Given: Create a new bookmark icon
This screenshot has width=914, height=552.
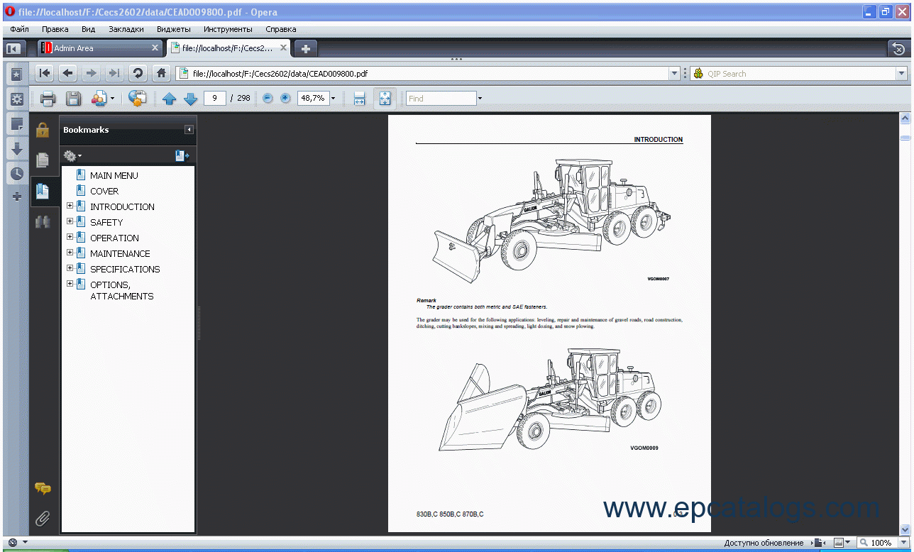Looking at the screenshot, I should [182, 155].
